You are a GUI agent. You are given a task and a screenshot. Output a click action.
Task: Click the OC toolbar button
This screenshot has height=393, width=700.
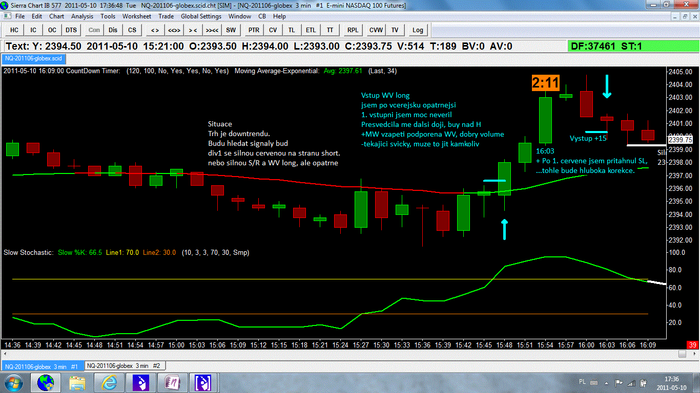click(x=52, y=30)
